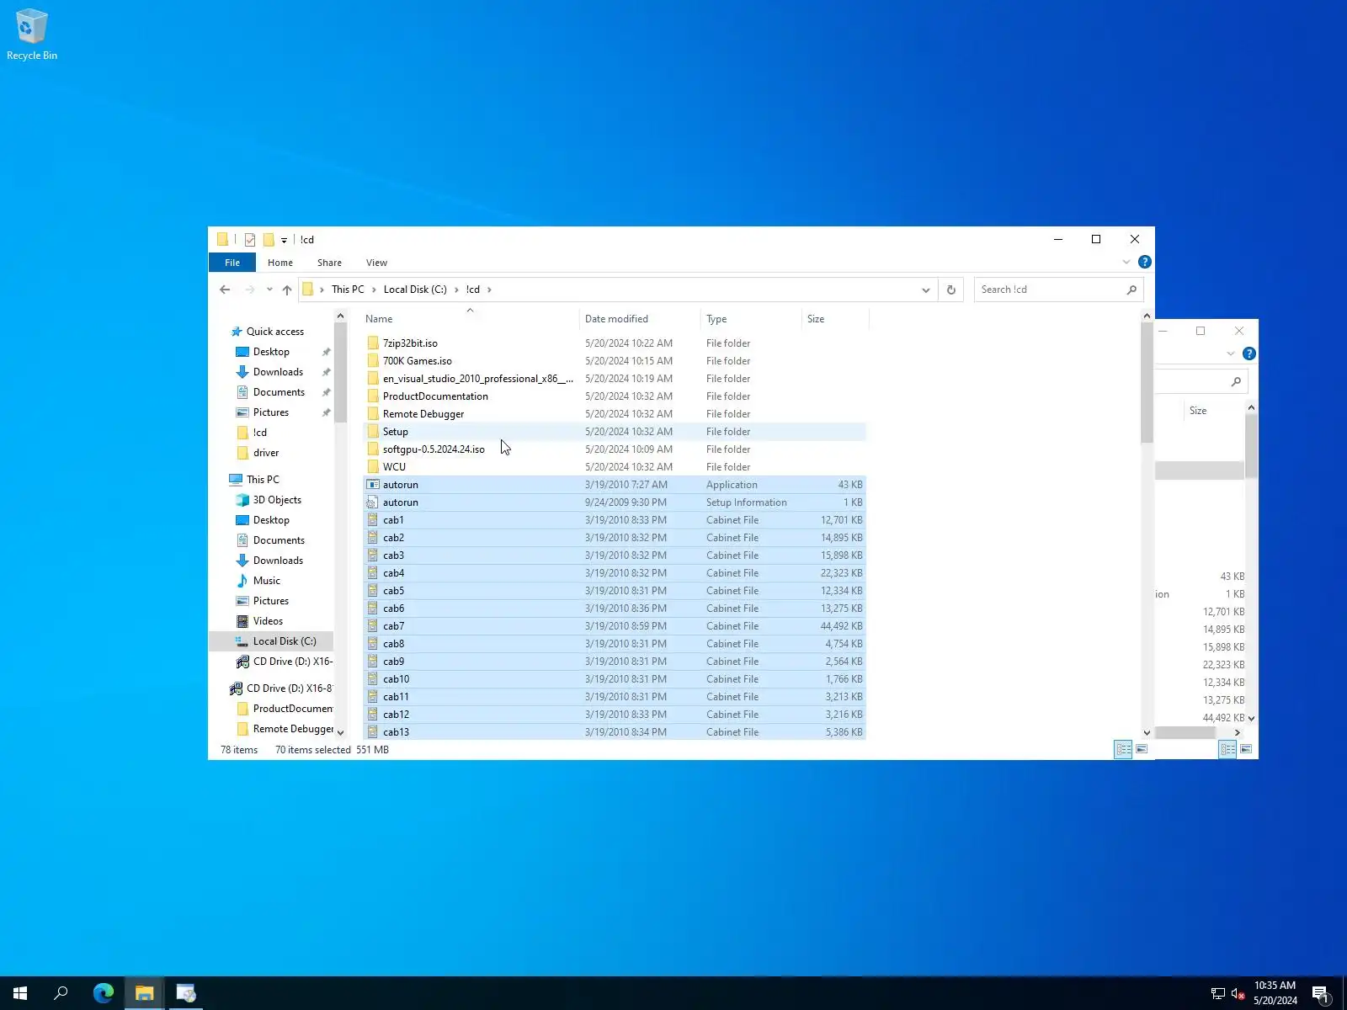
Task: Select the cab13 file name
Action: [x=396, y=732]
